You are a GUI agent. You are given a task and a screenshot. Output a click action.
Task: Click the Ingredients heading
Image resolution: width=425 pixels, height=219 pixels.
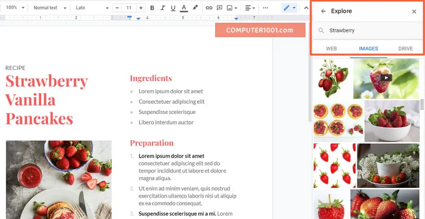tap(151, 78)
